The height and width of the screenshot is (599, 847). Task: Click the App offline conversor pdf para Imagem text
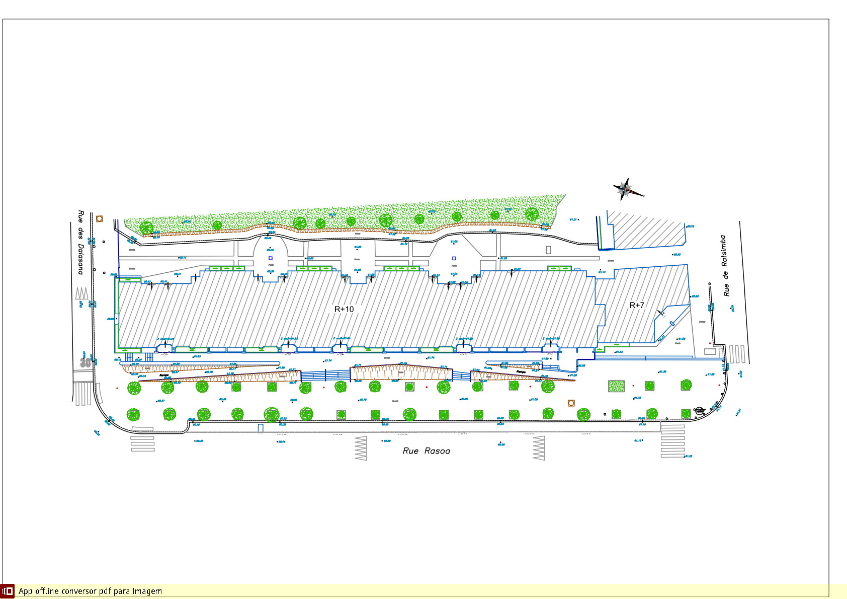click(x=91, y=591)
